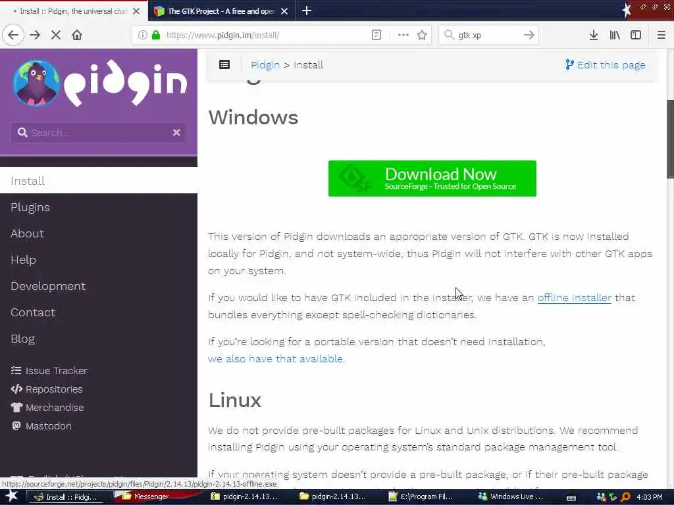Go back with the browser back arrow
Viewport: 674px width, 505px height.
pos(13,36)
